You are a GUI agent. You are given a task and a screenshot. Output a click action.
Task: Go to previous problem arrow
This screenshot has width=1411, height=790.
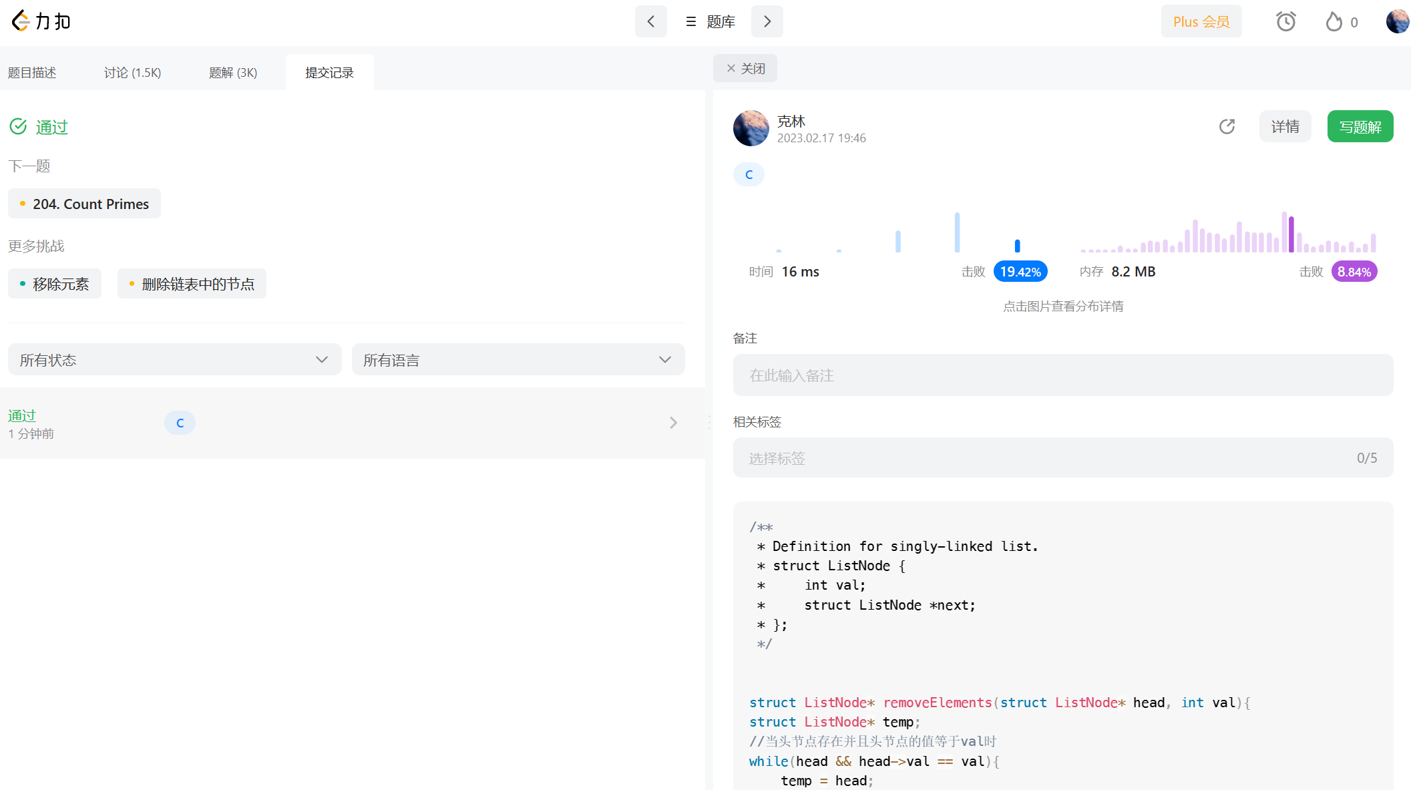click(650, 21)
